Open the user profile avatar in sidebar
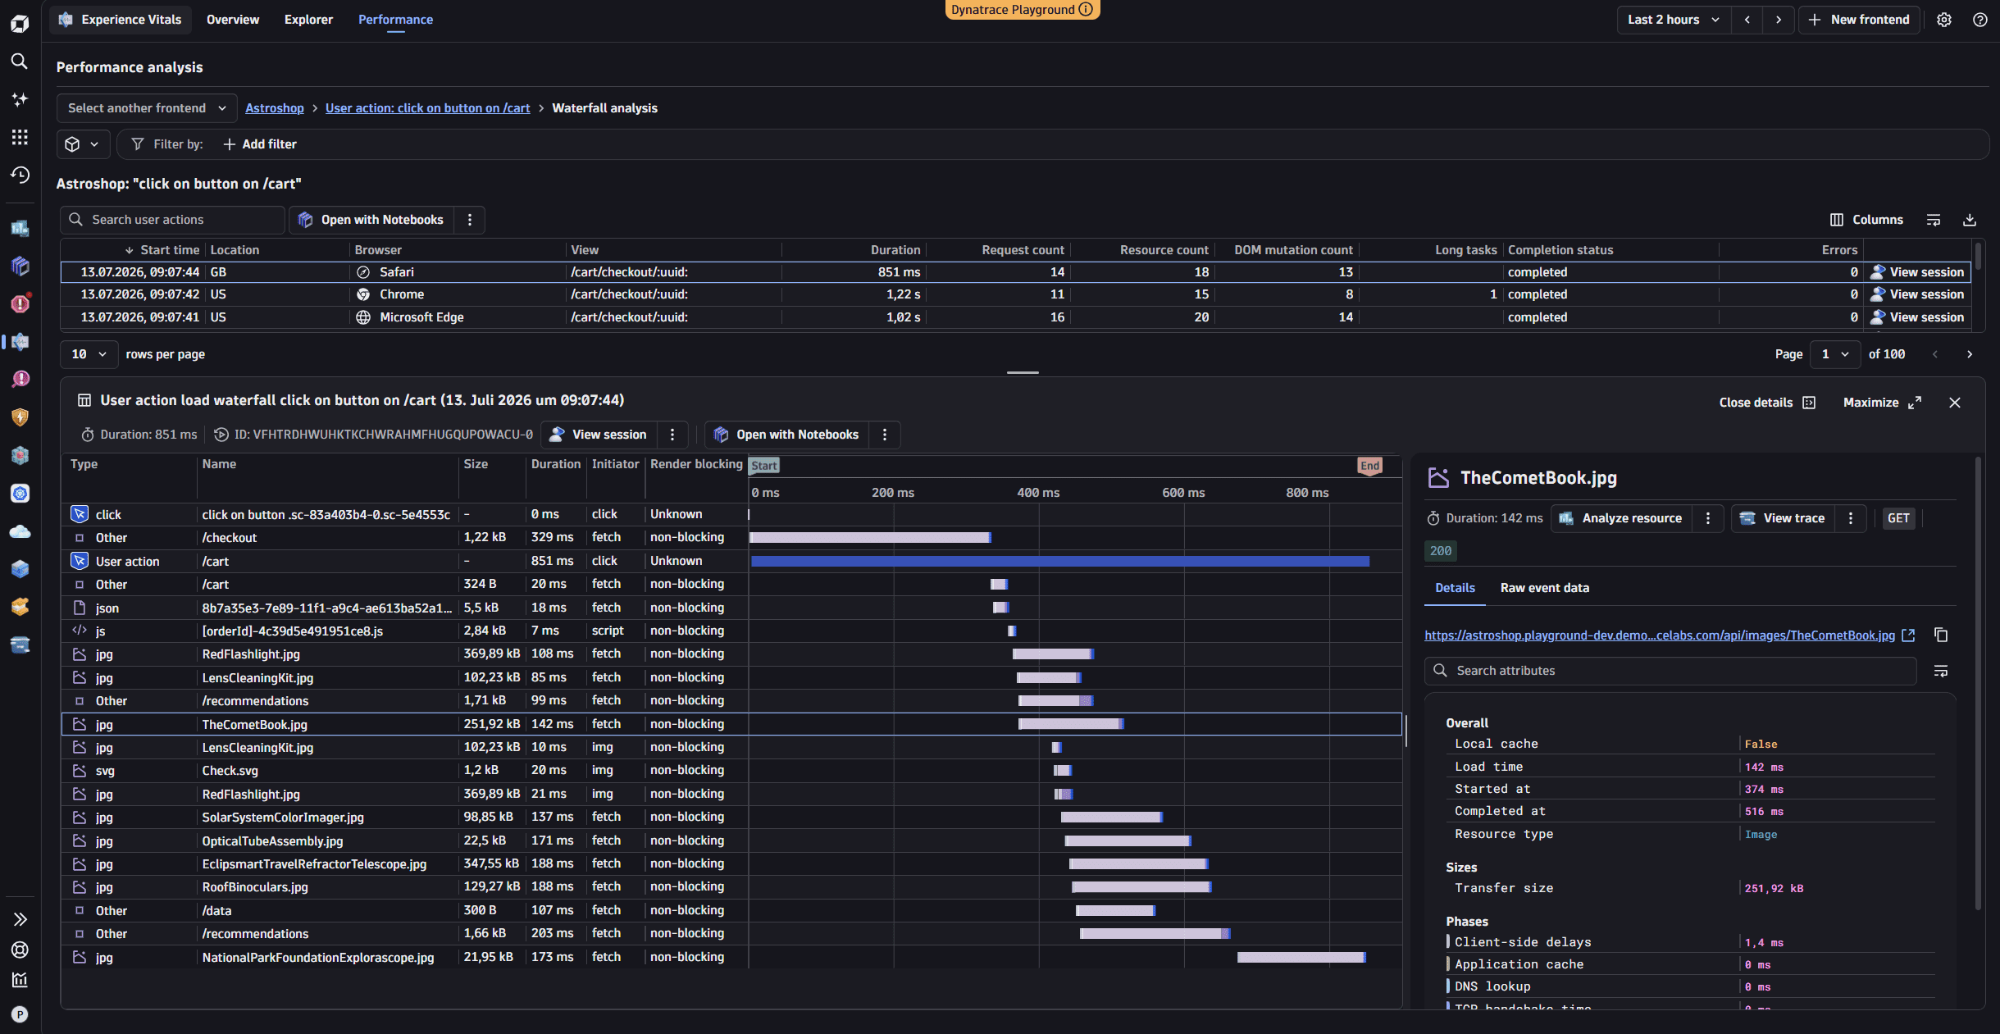The width and height of the screenshot is (2000, 1034). [x=20, y=1014]
